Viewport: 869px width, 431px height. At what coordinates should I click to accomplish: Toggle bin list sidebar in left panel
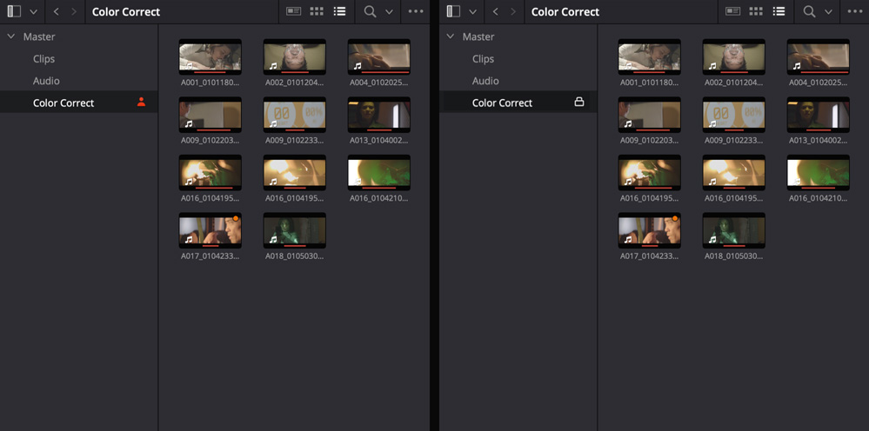(x=14, y=11)
